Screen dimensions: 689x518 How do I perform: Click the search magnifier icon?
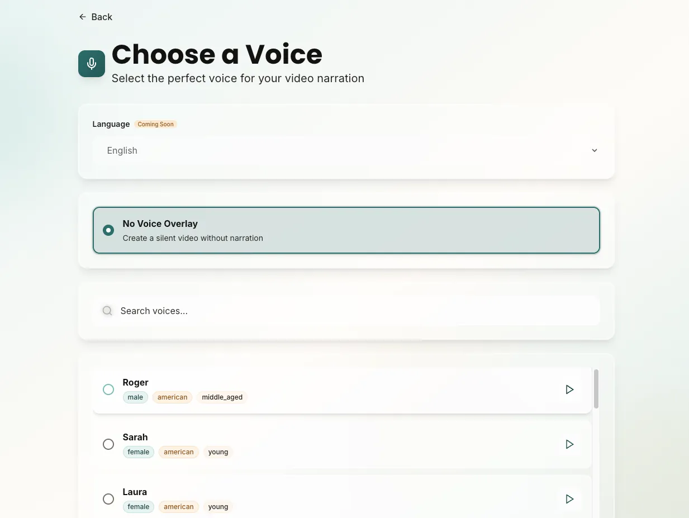(x=107, y=310)
